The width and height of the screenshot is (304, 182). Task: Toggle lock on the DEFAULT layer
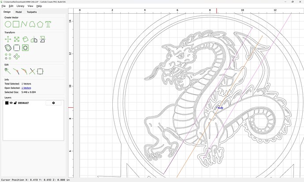15,103
